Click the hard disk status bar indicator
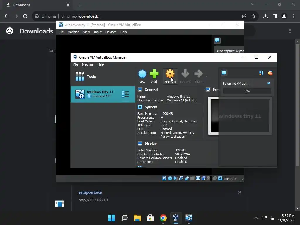This screenshot has height=225, width=300. pyautogui.click(x=164, y=178)
